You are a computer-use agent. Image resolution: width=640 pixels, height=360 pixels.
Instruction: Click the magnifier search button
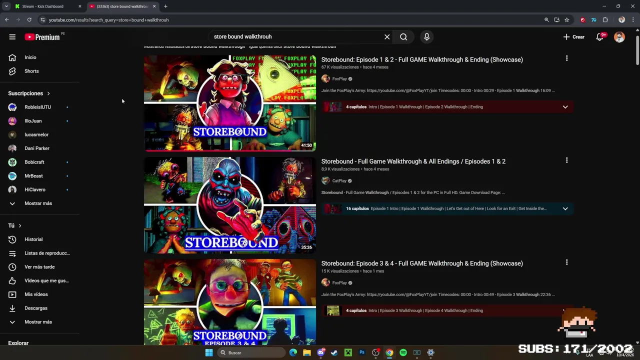coord(403,37)
